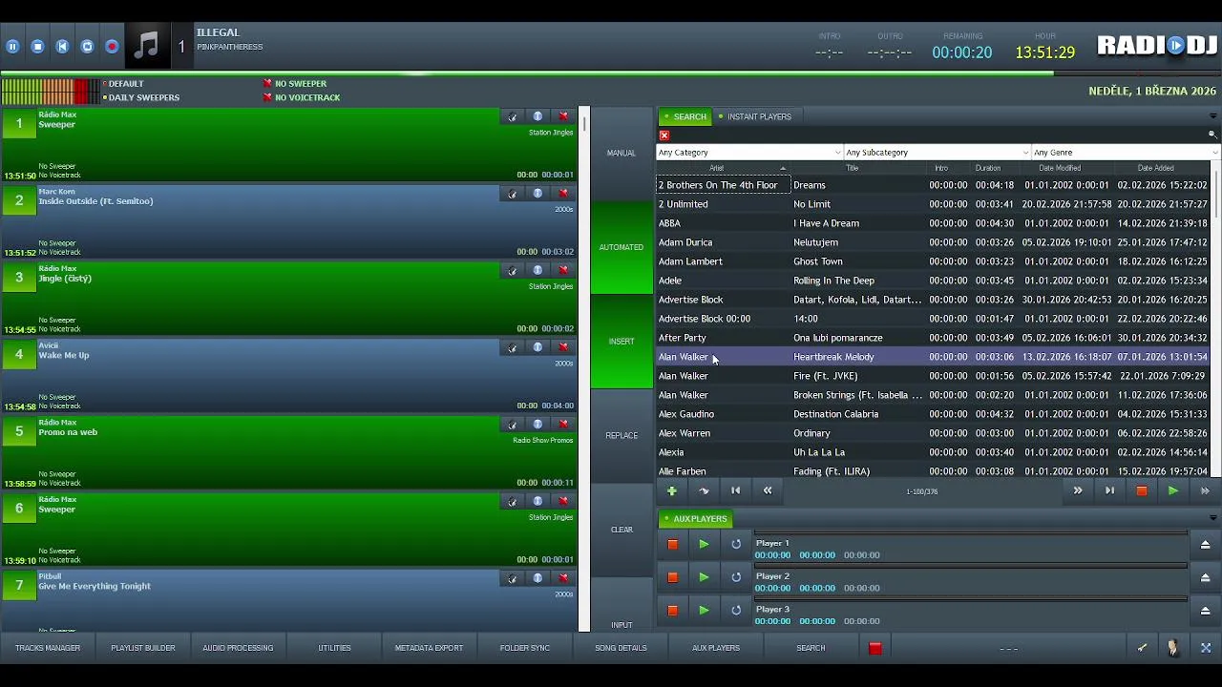Delete playlist track 1 Sweeper
Screen dimensions: 1222x687
click(563, 116)
